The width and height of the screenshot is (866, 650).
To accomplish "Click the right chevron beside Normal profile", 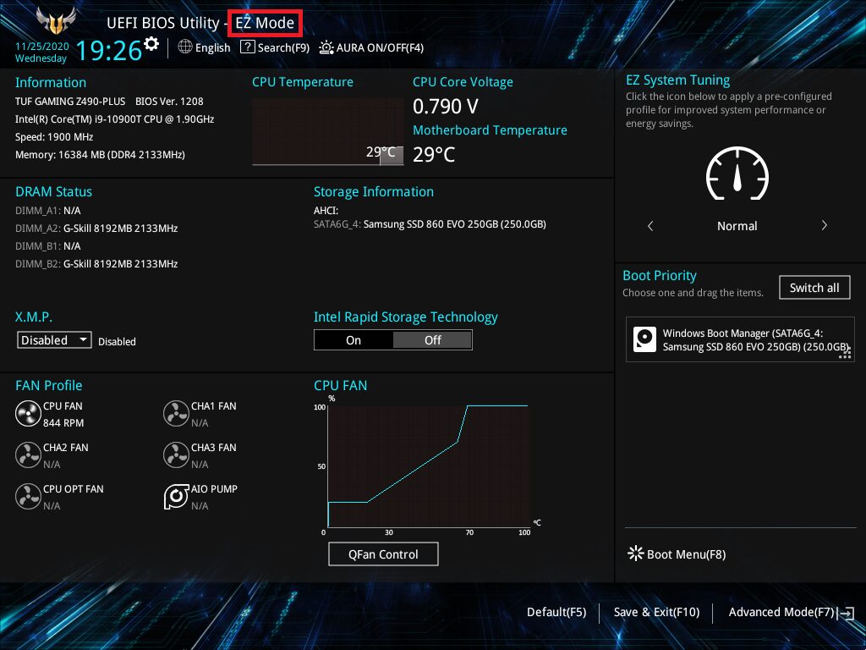I will point(825,225).
